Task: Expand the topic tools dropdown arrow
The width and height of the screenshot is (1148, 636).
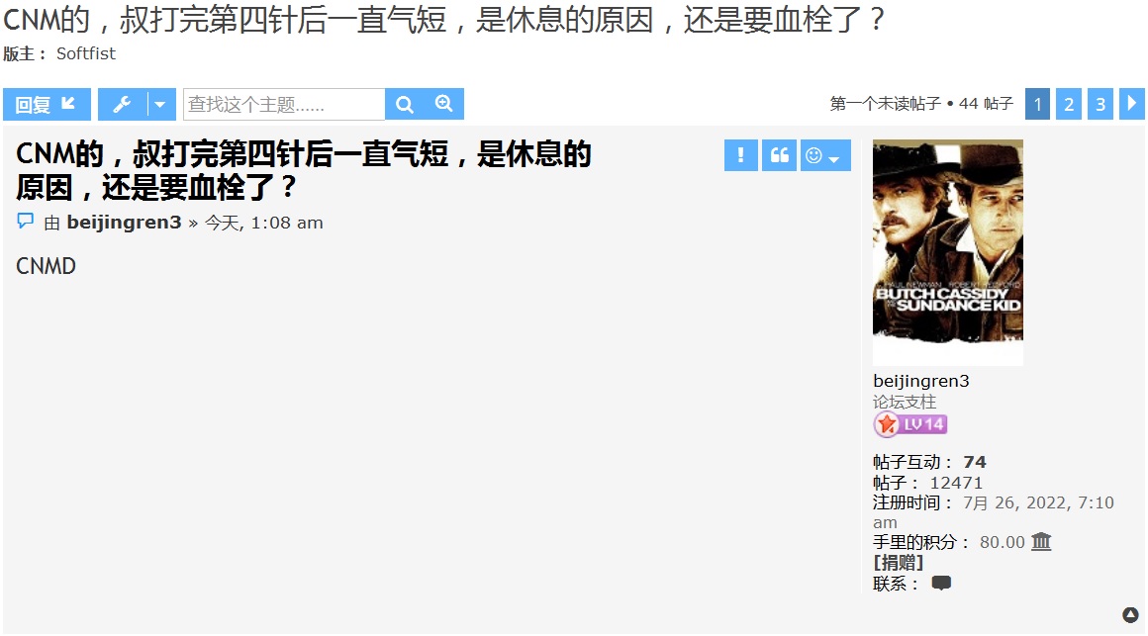Action: pos(161,105)
